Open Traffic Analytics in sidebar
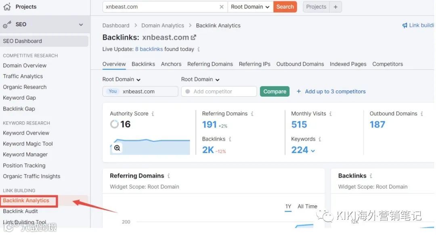The image size is (436, 235). (x=23, y=77)
